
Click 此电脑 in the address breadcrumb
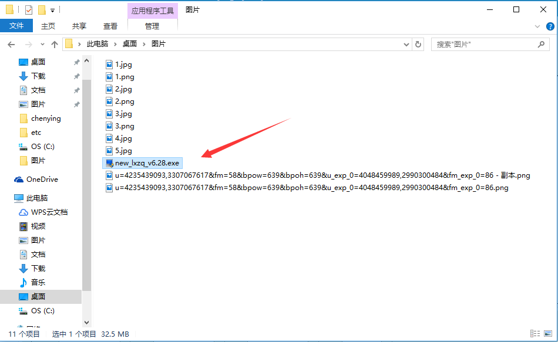98,44
